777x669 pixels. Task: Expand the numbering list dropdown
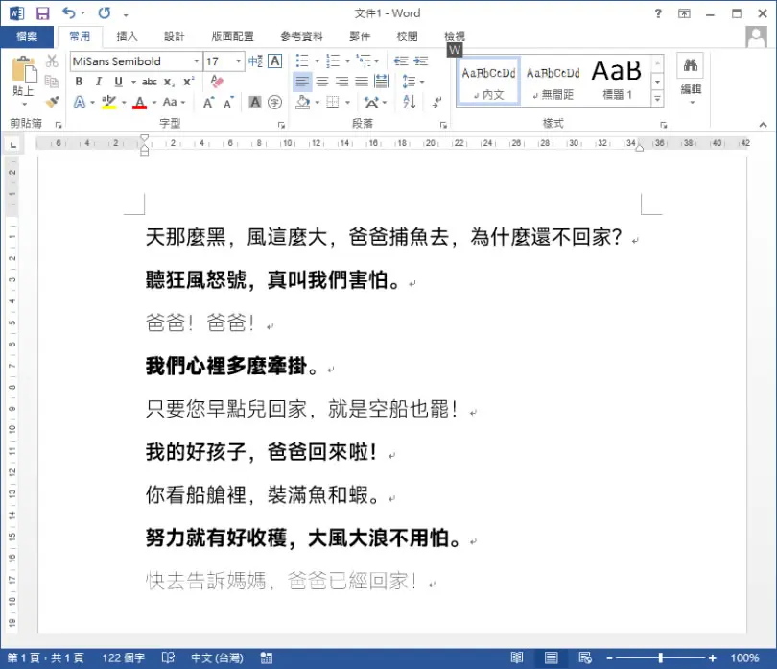[x=347, y=61]
